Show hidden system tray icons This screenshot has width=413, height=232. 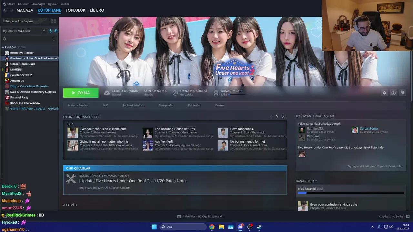(x=372, y=227)
